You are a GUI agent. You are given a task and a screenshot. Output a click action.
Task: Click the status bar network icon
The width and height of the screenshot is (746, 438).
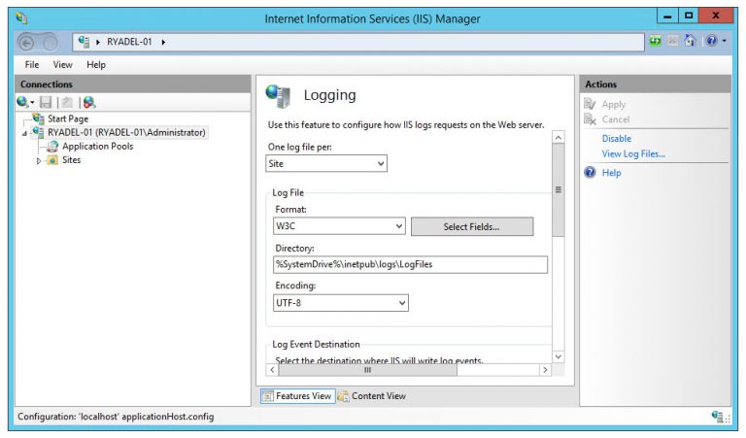point(719,417)
